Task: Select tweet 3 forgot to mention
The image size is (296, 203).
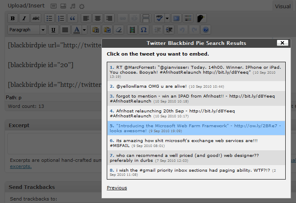Action: 196,98
